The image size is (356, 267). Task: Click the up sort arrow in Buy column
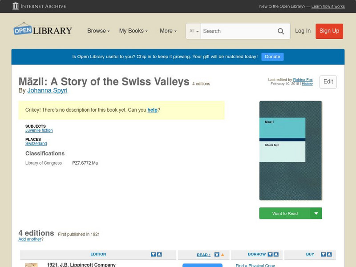(328, 254)
